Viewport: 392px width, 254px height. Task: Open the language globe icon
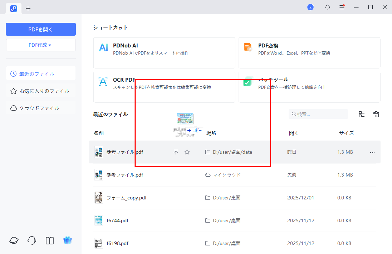[x=13, y=240]
